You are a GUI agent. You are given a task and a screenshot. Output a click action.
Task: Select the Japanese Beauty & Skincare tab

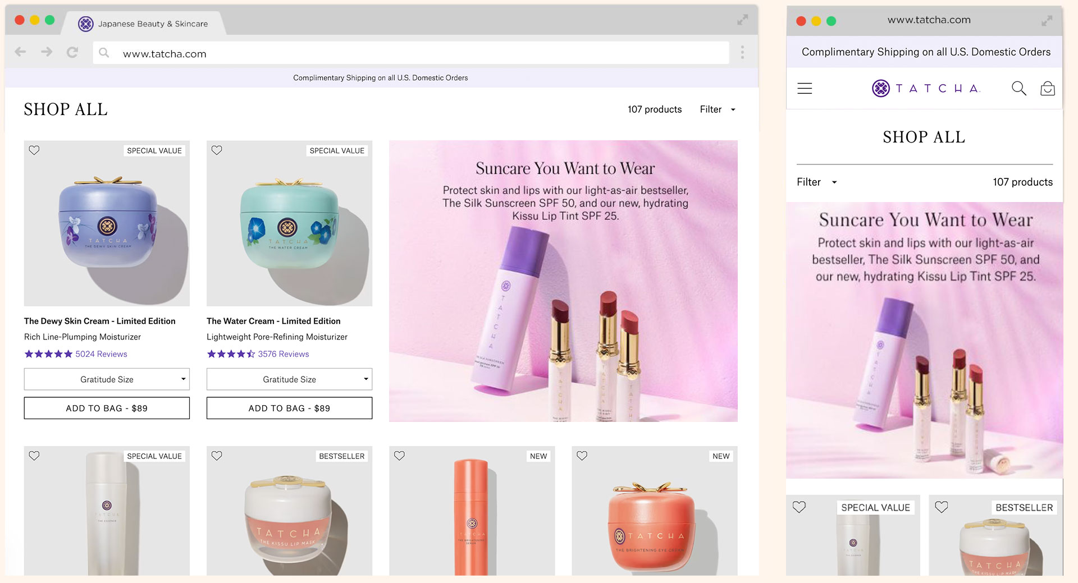(x=143, y=24)
